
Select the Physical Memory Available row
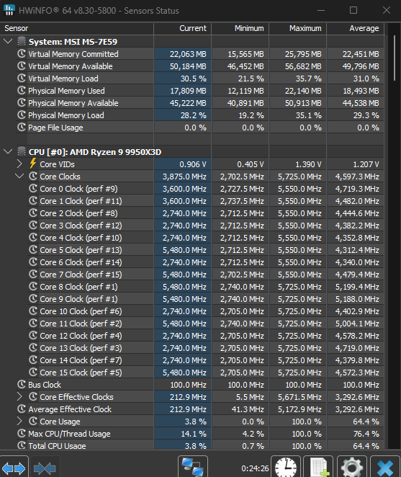201,103
